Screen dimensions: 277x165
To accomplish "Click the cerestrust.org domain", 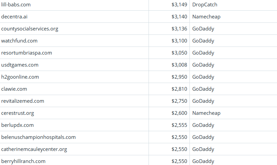I will (17, 113).
